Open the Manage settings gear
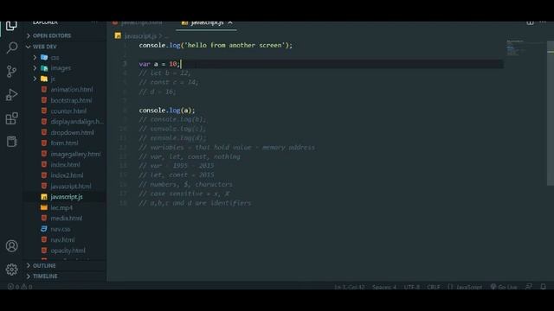 click(x=11, y=270)
